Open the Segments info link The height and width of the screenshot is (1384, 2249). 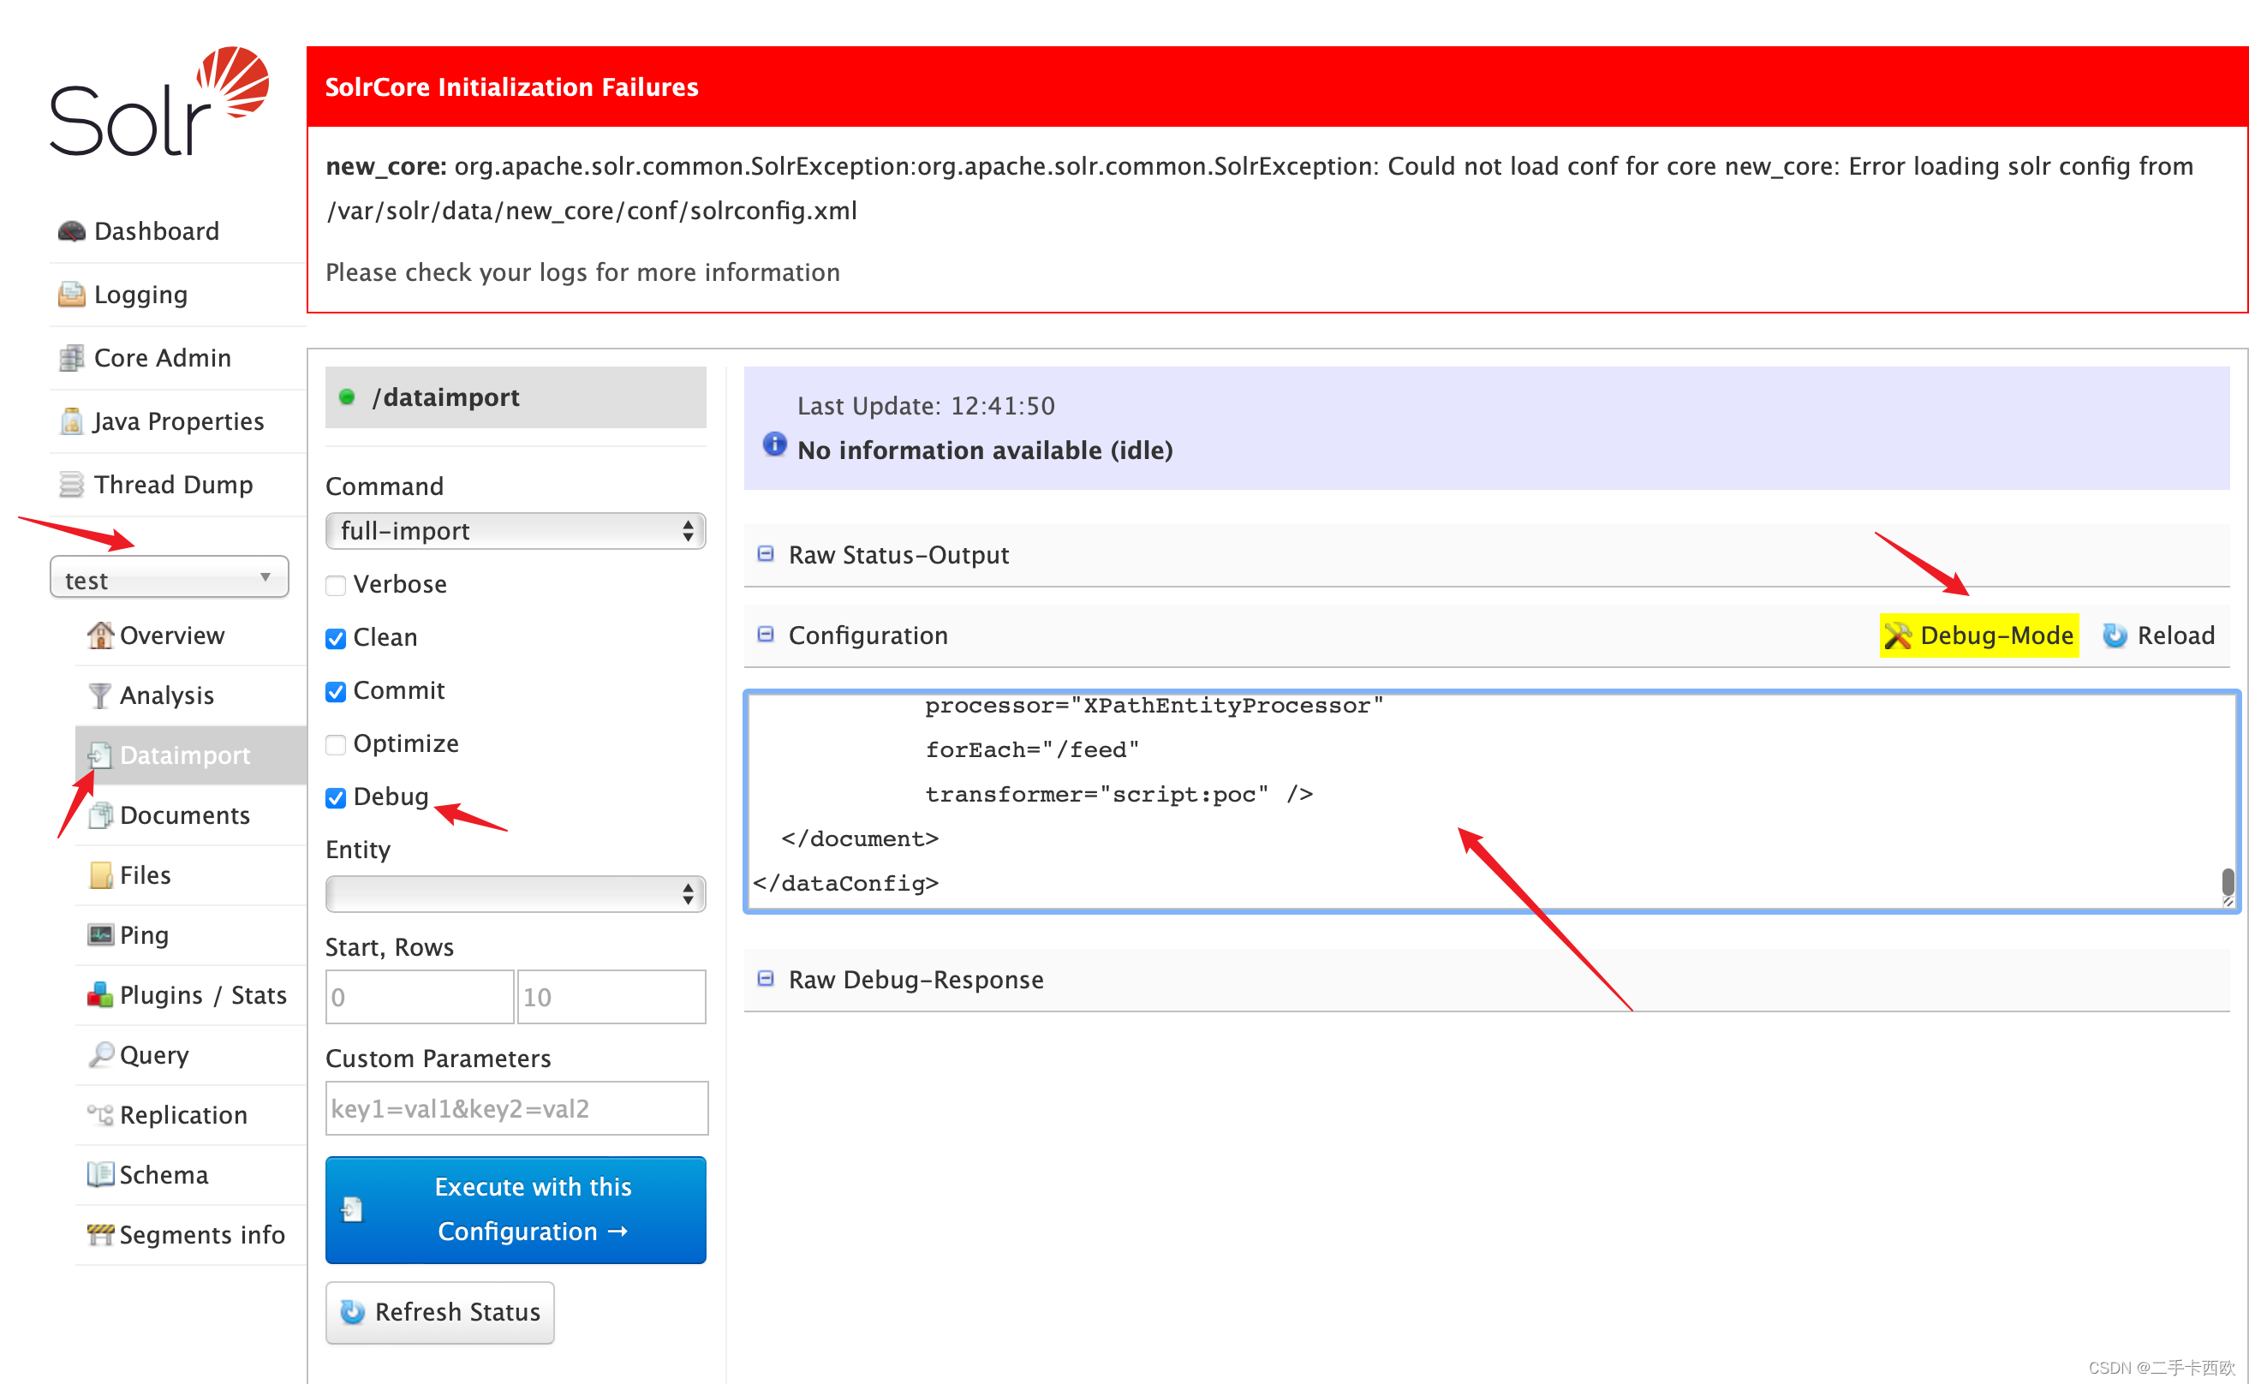202,1234
